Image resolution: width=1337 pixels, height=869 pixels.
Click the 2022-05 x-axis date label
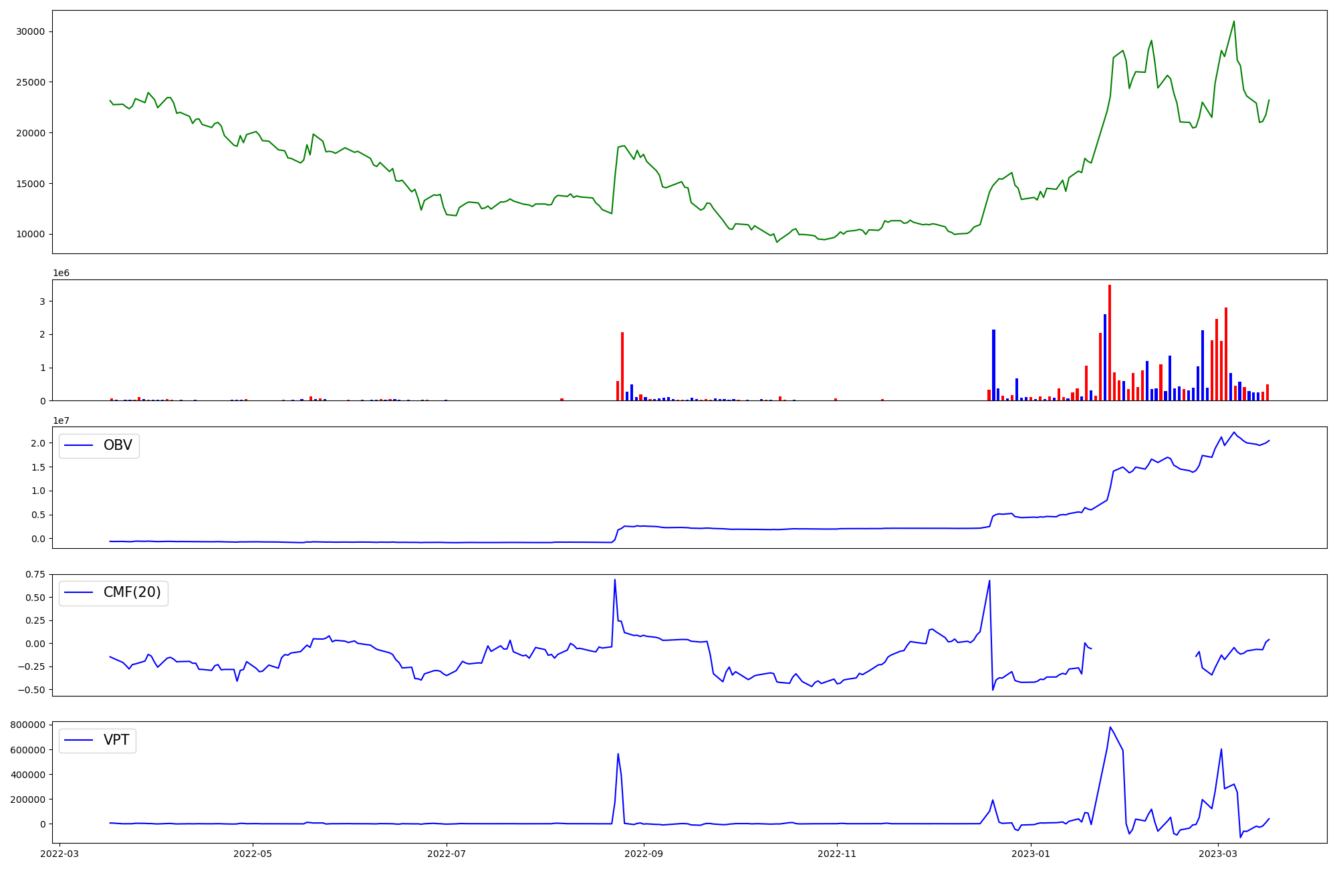[253, 853]
